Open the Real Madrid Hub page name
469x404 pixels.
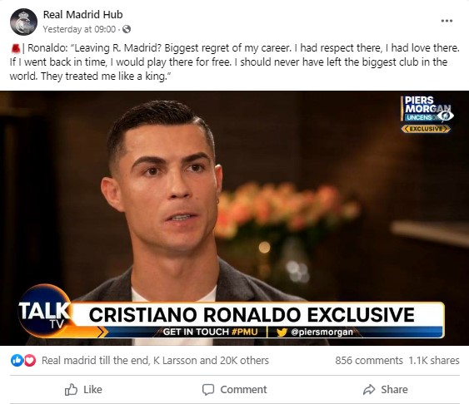[82, 14]
